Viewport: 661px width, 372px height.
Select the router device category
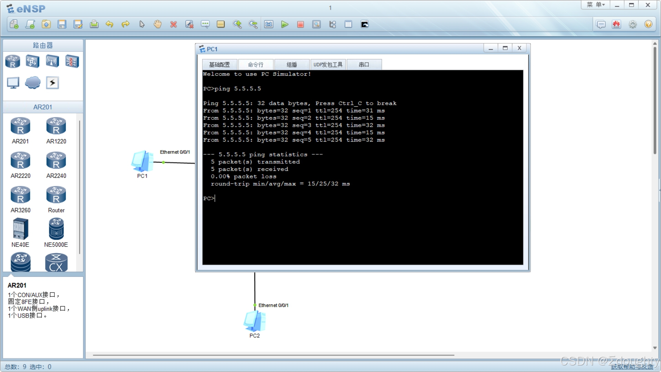click(x=13, y=62)
